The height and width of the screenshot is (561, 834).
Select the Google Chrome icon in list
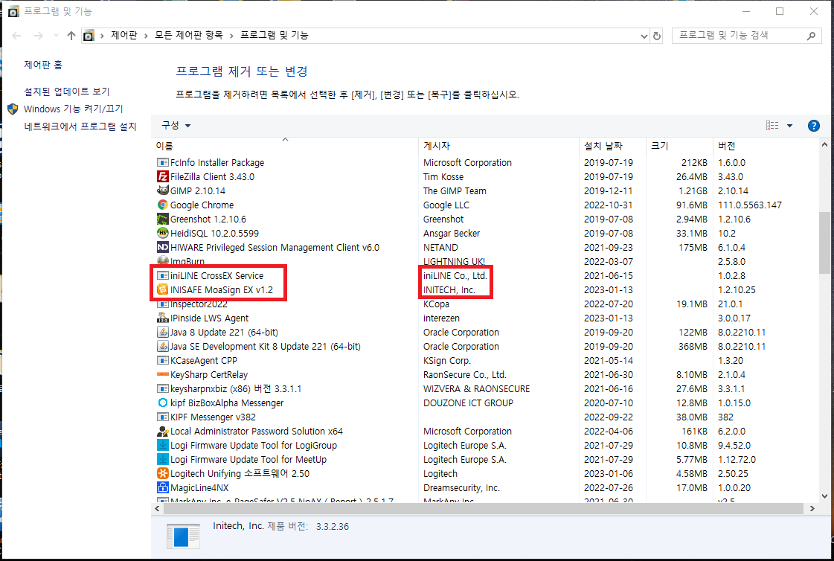pos(163,205)
